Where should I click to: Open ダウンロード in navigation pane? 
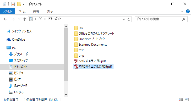pyautogui.click(x=21, y=54)
